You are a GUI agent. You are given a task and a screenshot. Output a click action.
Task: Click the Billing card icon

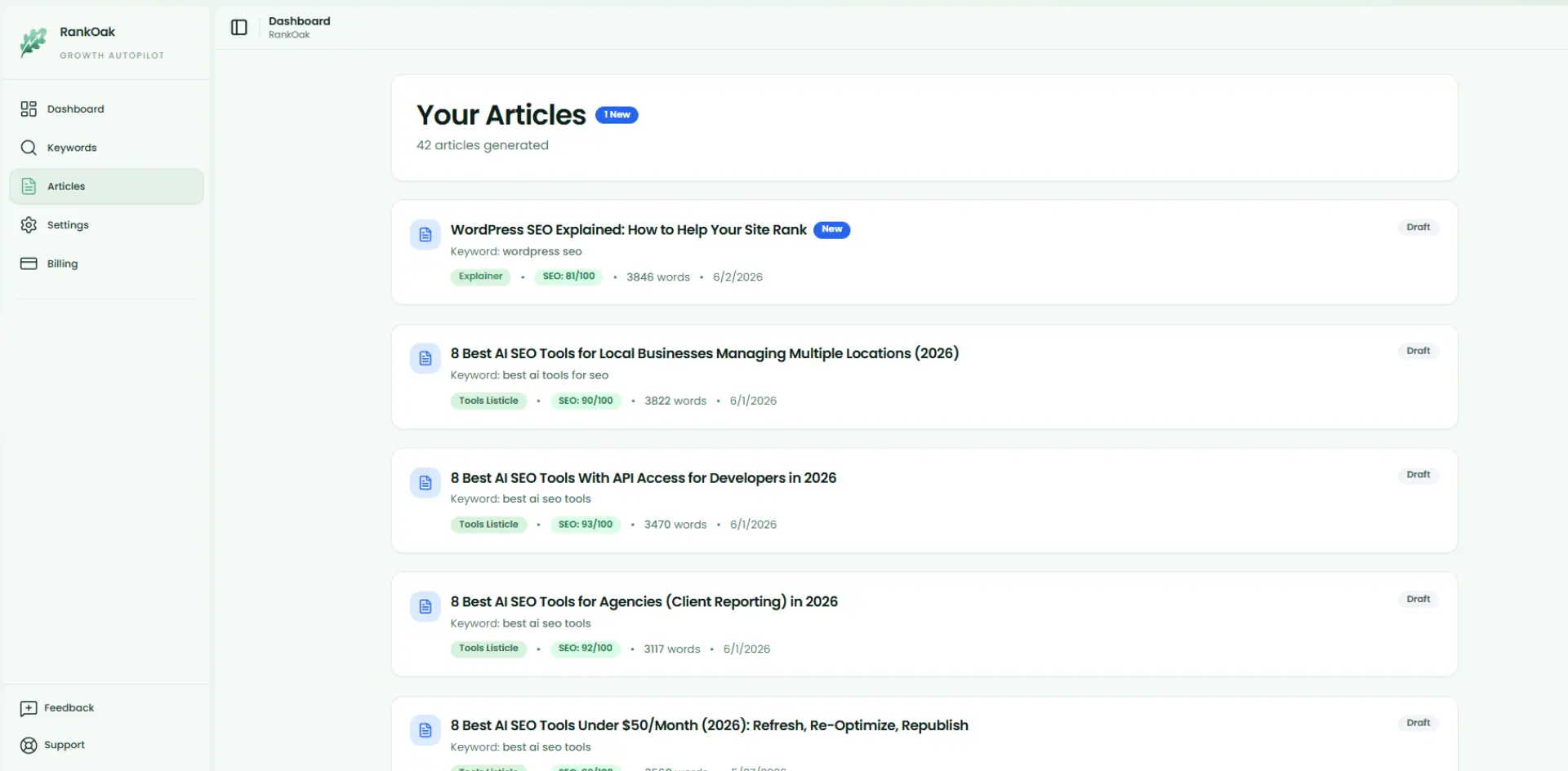point(29,264)
